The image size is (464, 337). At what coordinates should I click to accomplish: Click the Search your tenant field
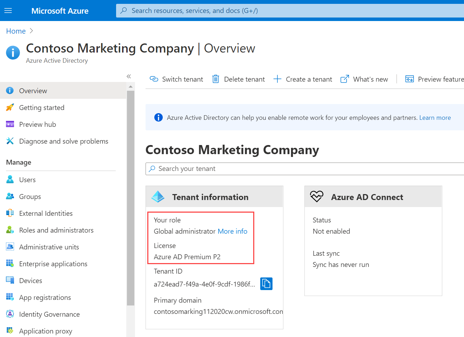[305, 169]
